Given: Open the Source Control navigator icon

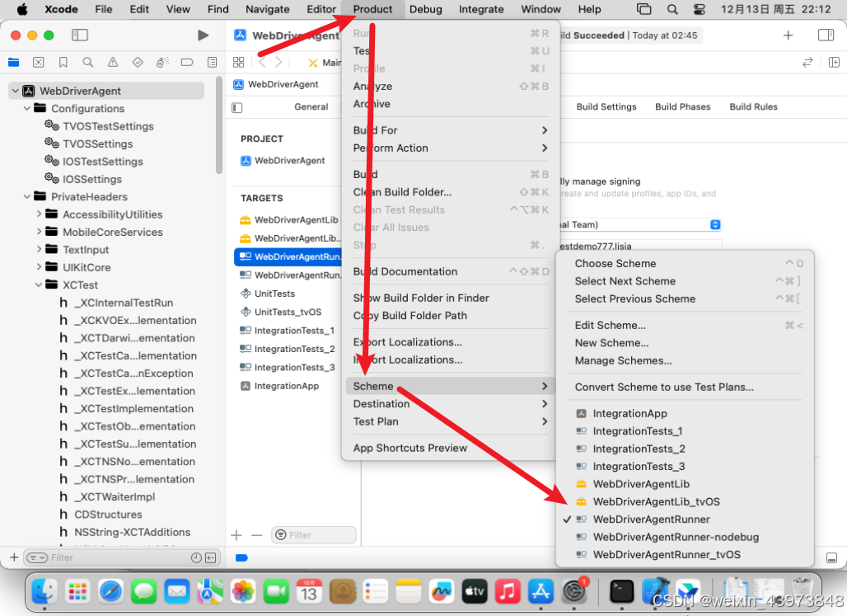Looking at the screenshot, I should coord(39,62).
